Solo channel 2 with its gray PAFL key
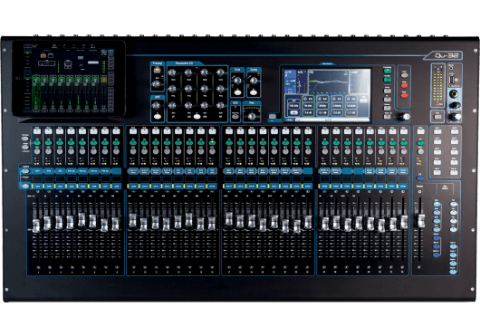 point(48,151)
